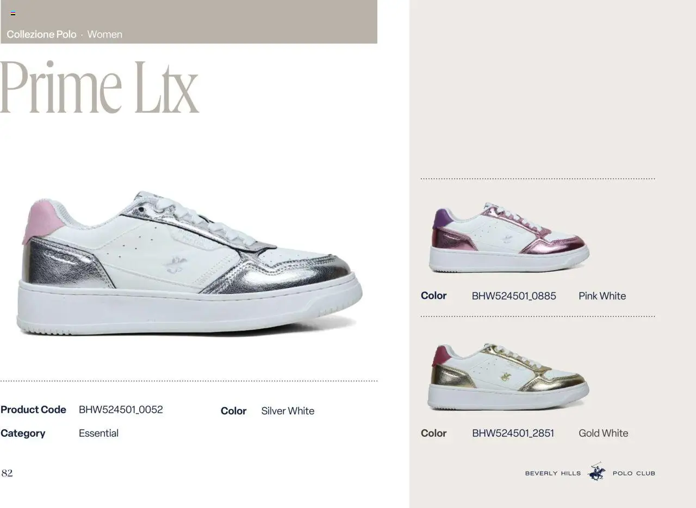Click the gold polo emblem on gold sneaker

[506, 376]
